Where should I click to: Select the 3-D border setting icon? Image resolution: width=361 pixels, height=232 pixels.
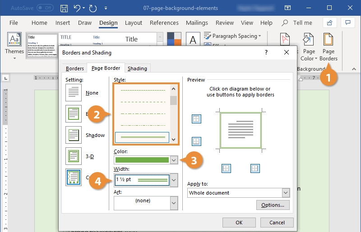click(74, 156)
